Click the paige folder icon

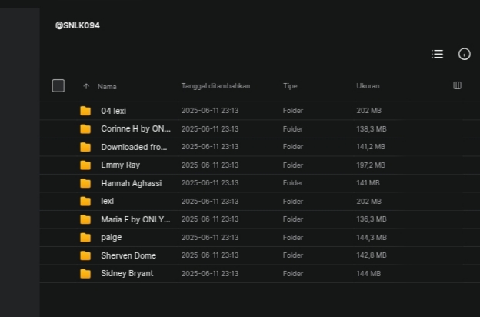point(85,238)
